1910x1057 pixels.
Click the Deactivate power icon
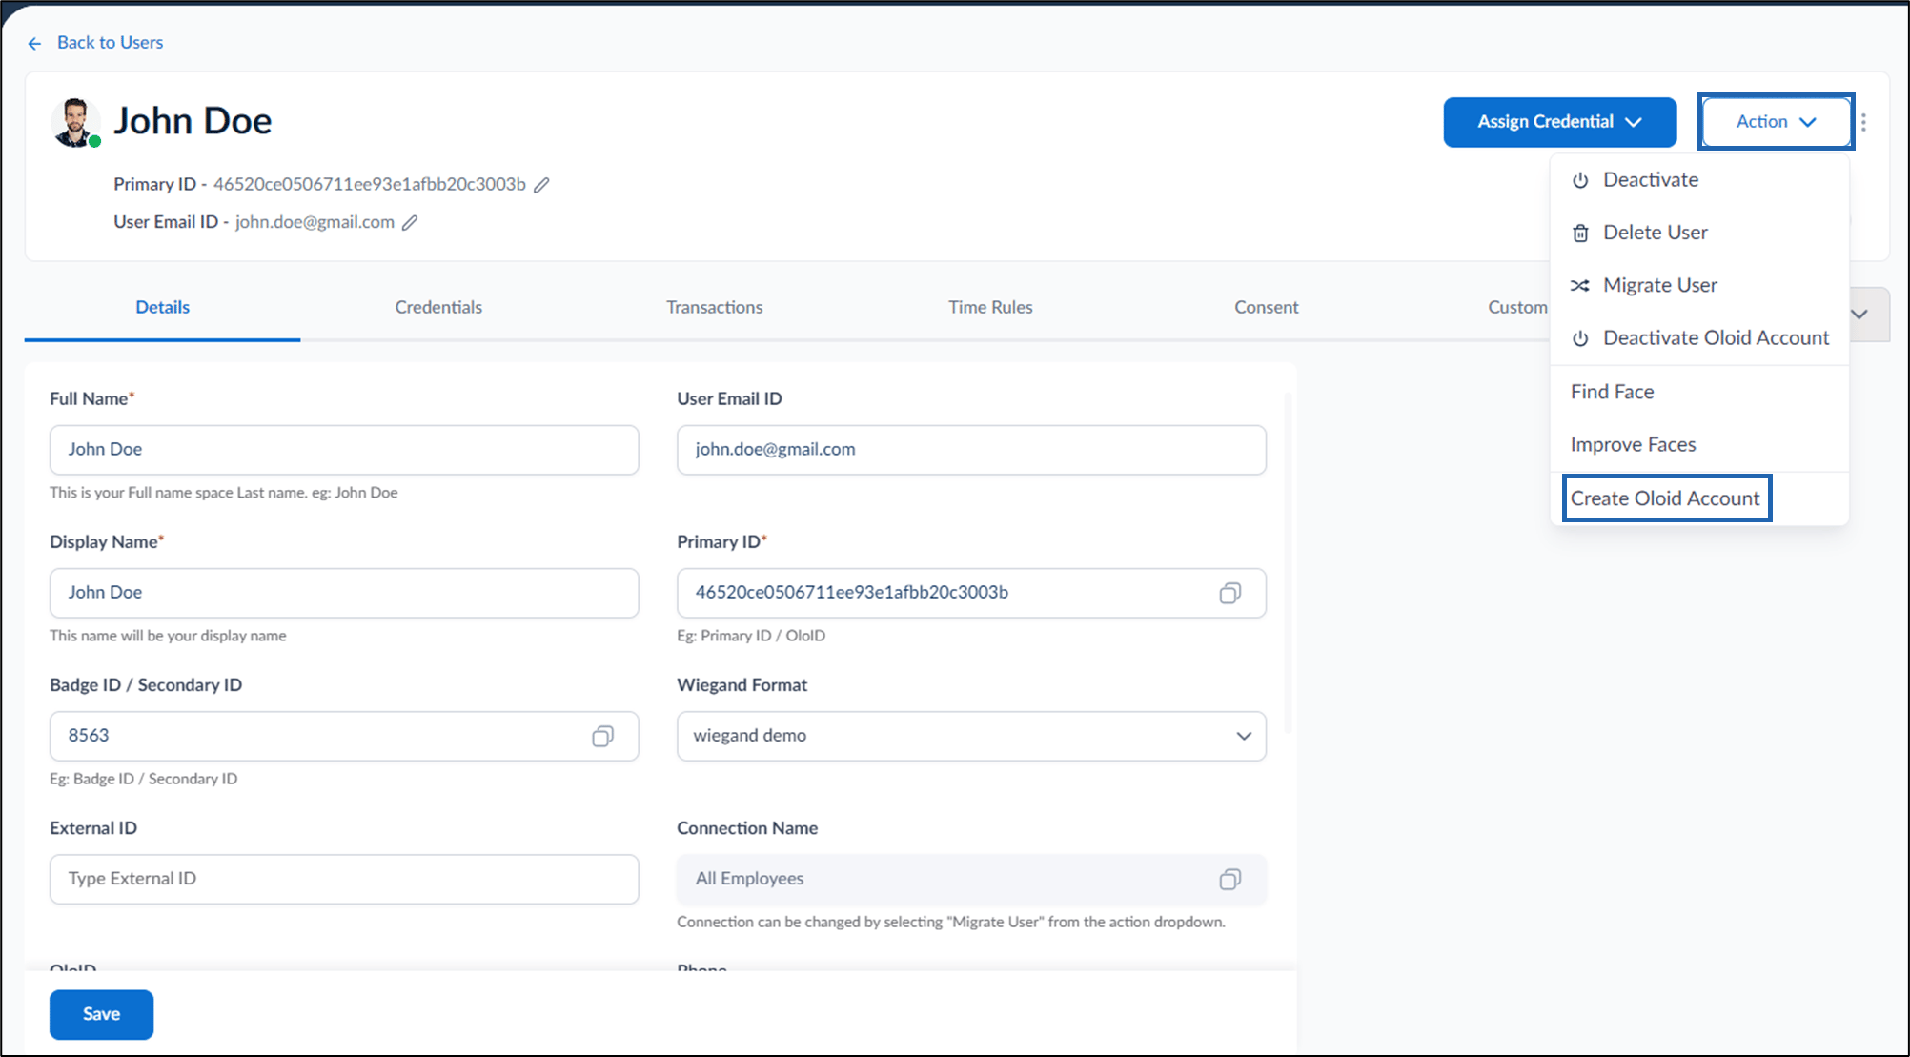pos(1580,180)
